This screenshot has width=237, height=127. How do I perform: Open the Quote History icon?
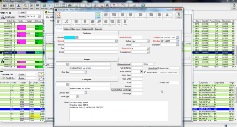[151, 15]
